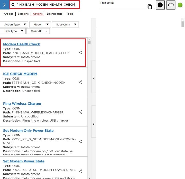Click the link chain icon button
Screen dimensions: 185x179
(x=171, y=5)
